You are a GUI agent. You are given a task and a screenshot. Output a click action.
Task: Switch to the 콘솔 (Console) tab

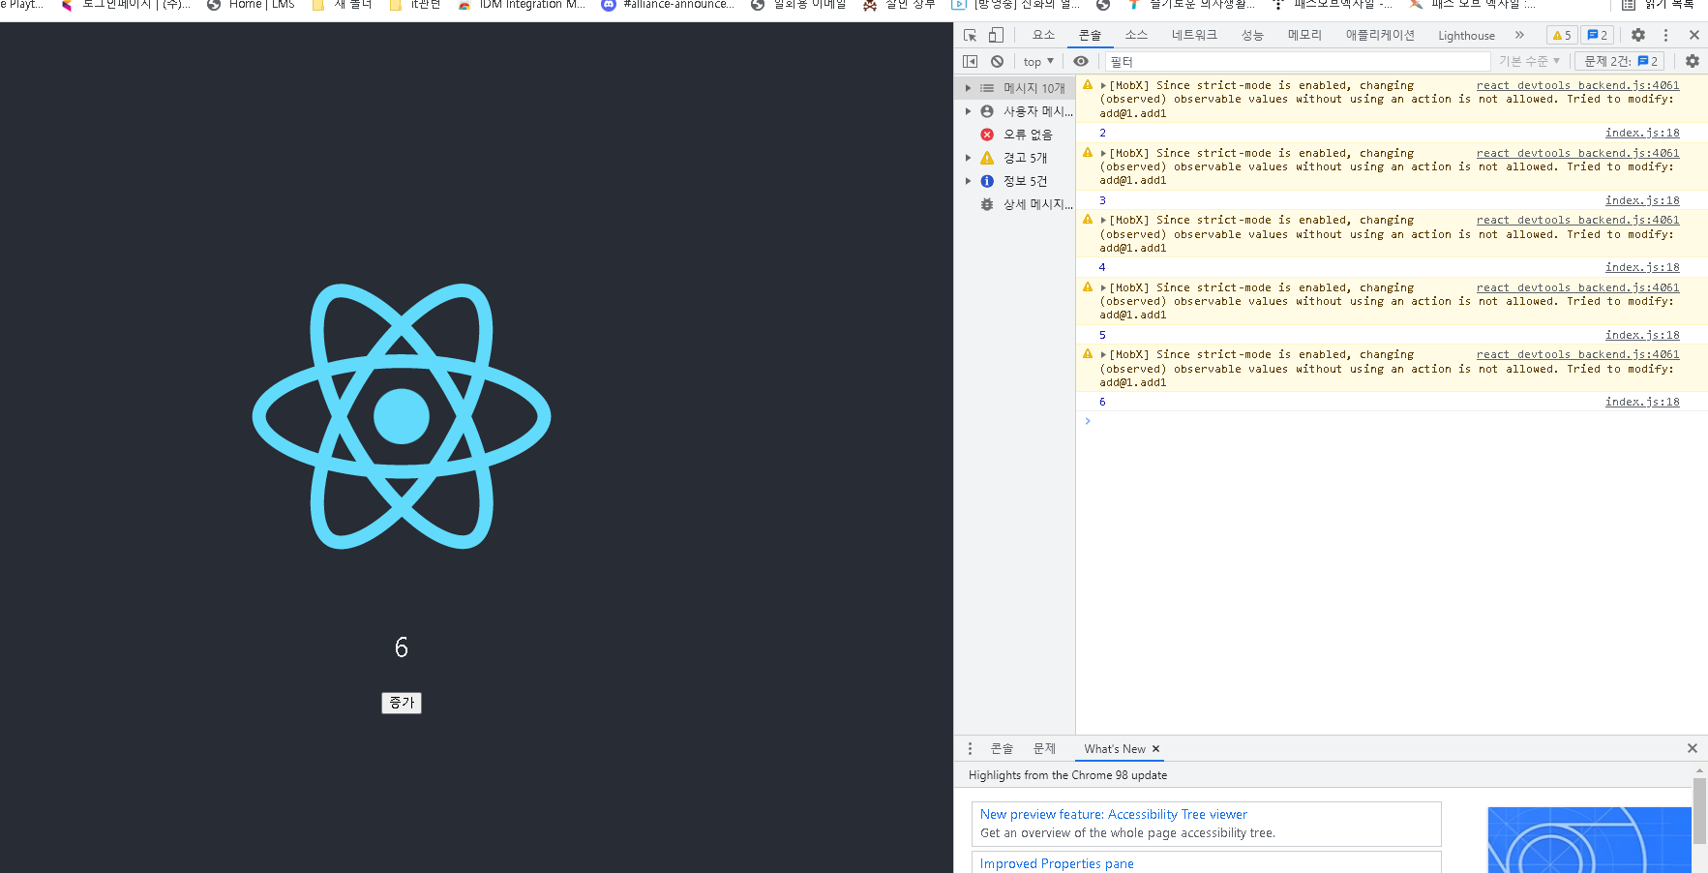coord(1091,35)
